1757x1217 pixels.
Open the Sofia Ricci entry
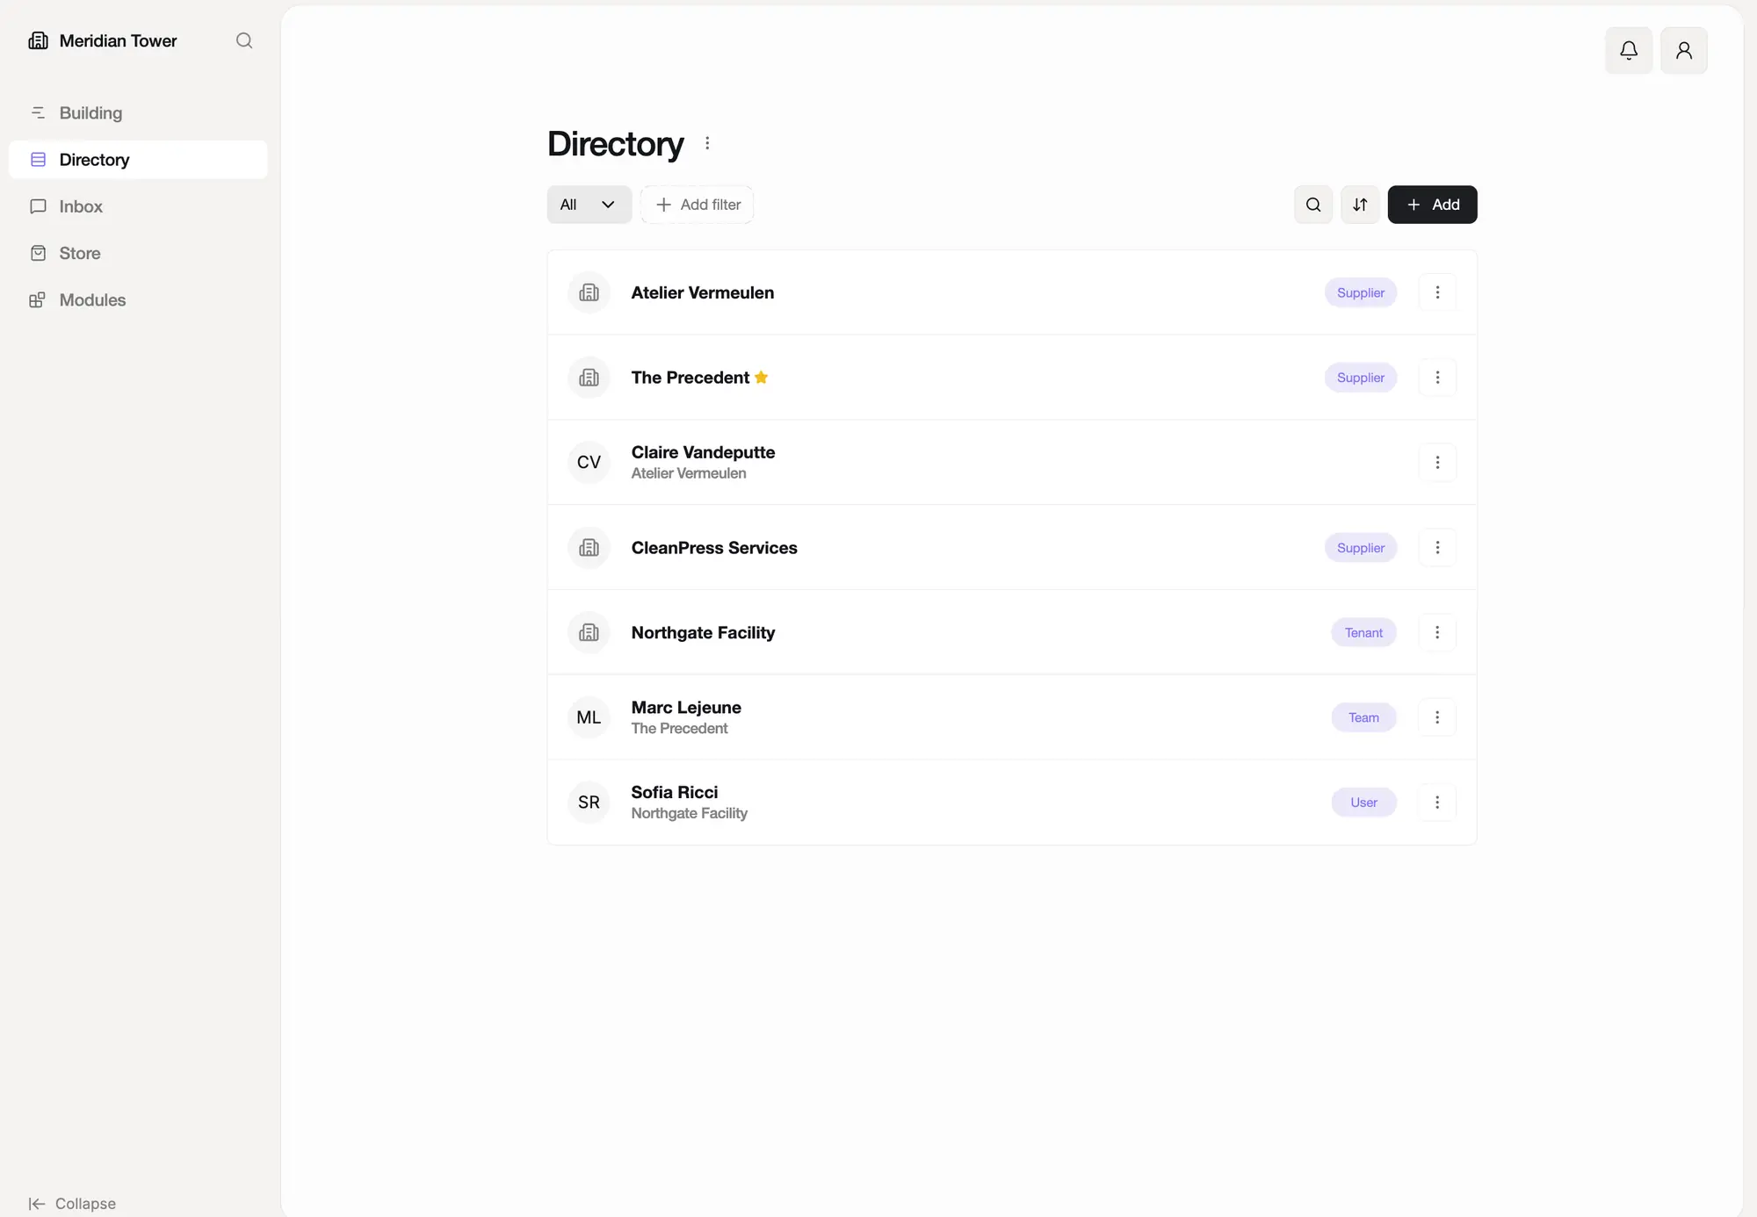[1012, 803]
